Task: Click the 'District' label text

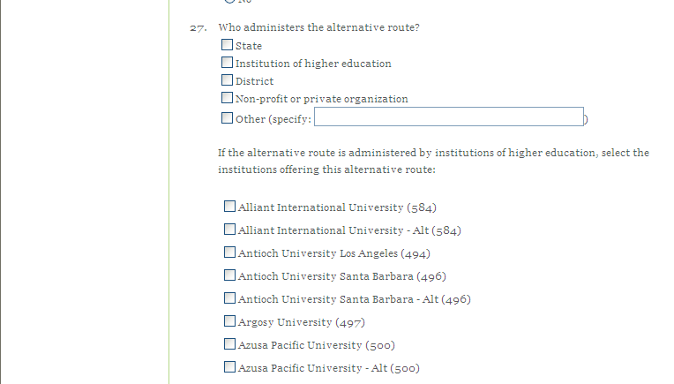Action: (x=254, y=81)
